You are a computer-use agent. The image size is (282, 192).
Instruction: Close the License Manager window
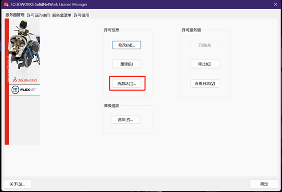(275, 4)
